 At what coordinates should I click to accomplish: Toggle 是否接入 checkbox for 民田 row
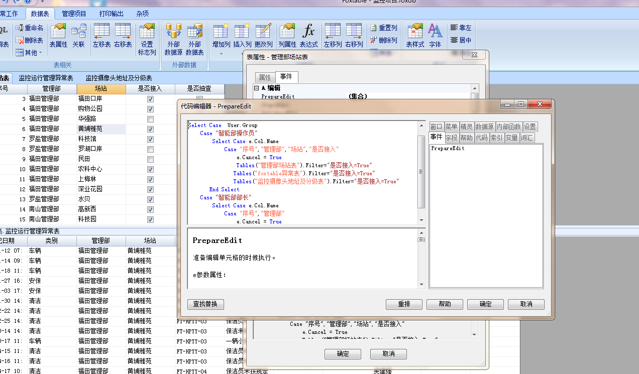coord(150,159)
